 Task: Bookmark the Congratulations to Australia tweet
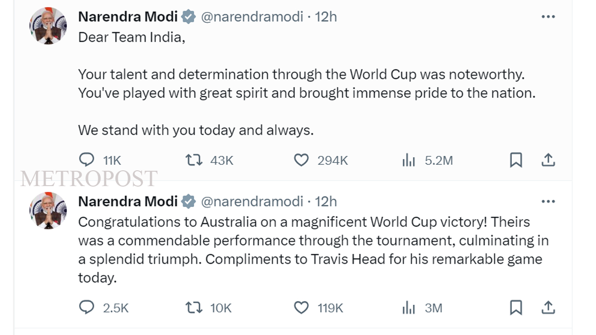[516, 308]
